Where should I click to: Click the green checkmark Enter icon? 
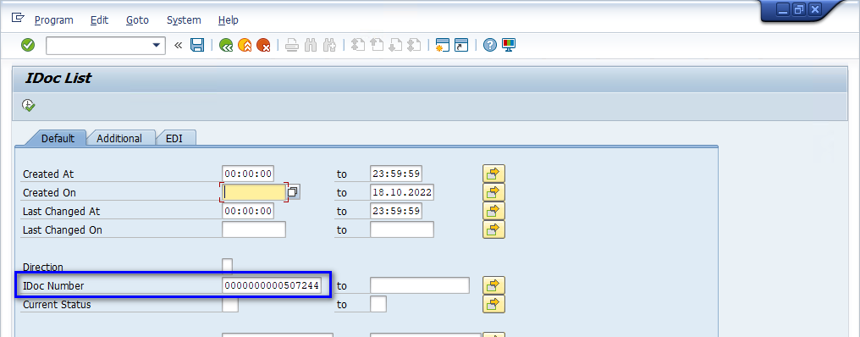pyautogui.click(x=28, y=45)
